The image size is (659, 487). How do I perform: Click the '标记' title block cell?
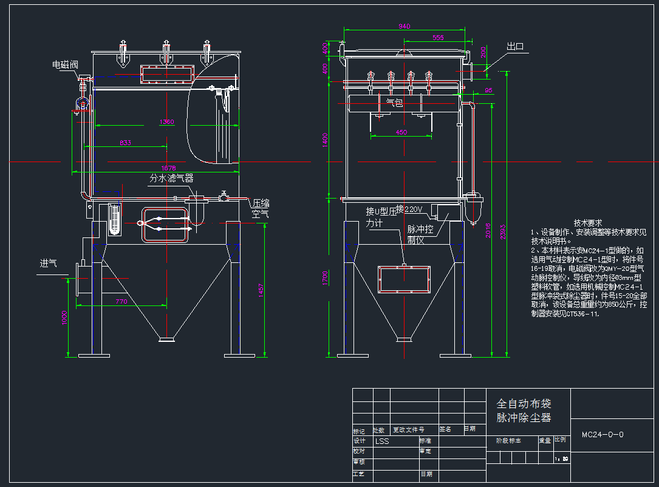[359, 432]
